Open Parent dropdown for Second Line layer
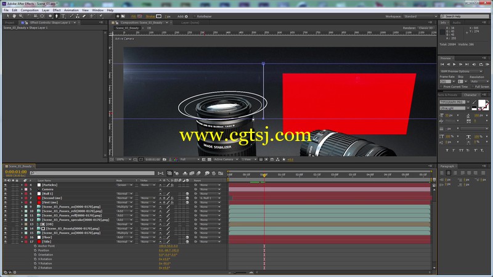 pyautogui.click(x=210, y=198)
